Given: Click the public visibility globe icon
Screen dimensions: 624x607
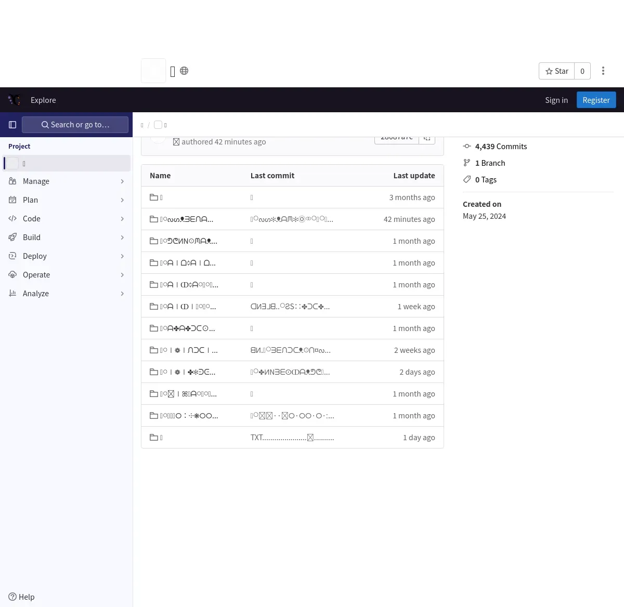Looking at the screenshot, I should click(x=184, y=71).
